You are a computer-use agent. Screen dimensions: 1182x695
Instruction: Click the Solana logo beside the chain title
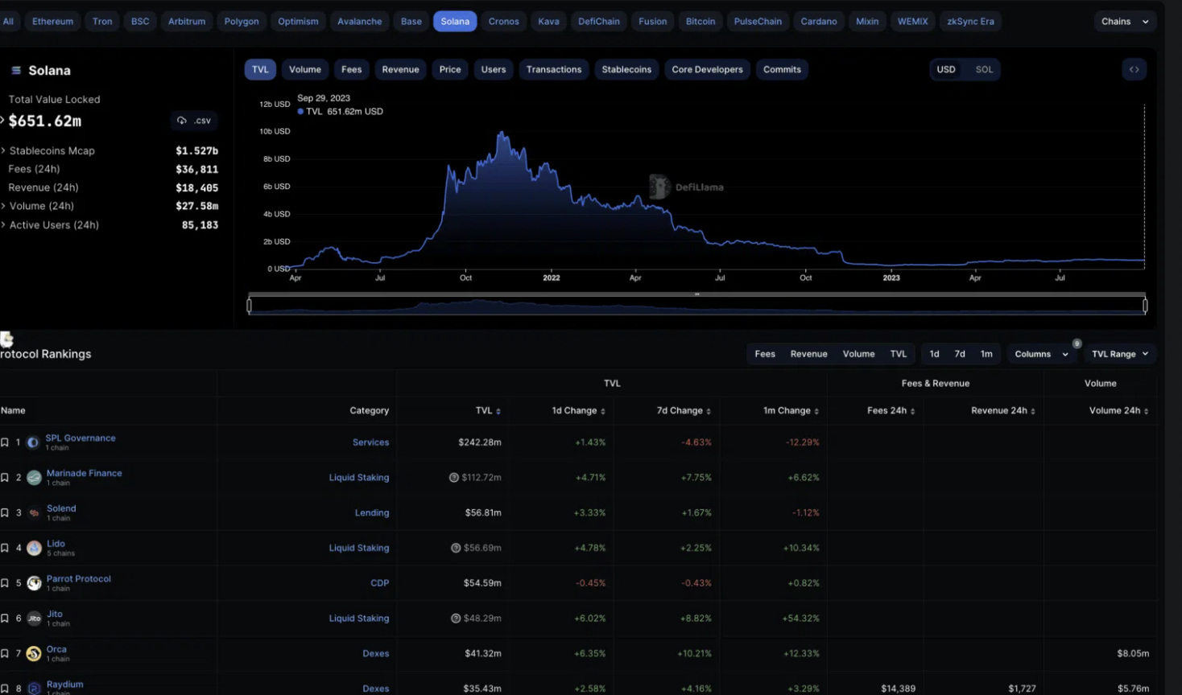[x=15, y=71]
